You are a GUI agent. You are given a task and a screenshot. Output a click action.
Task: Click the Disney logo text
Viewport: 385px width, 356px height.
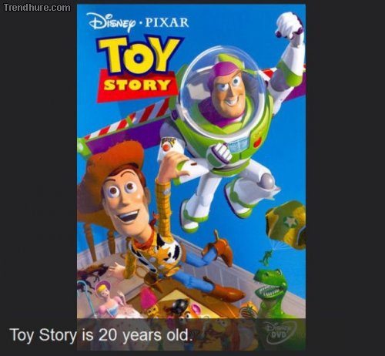(114, 22)
